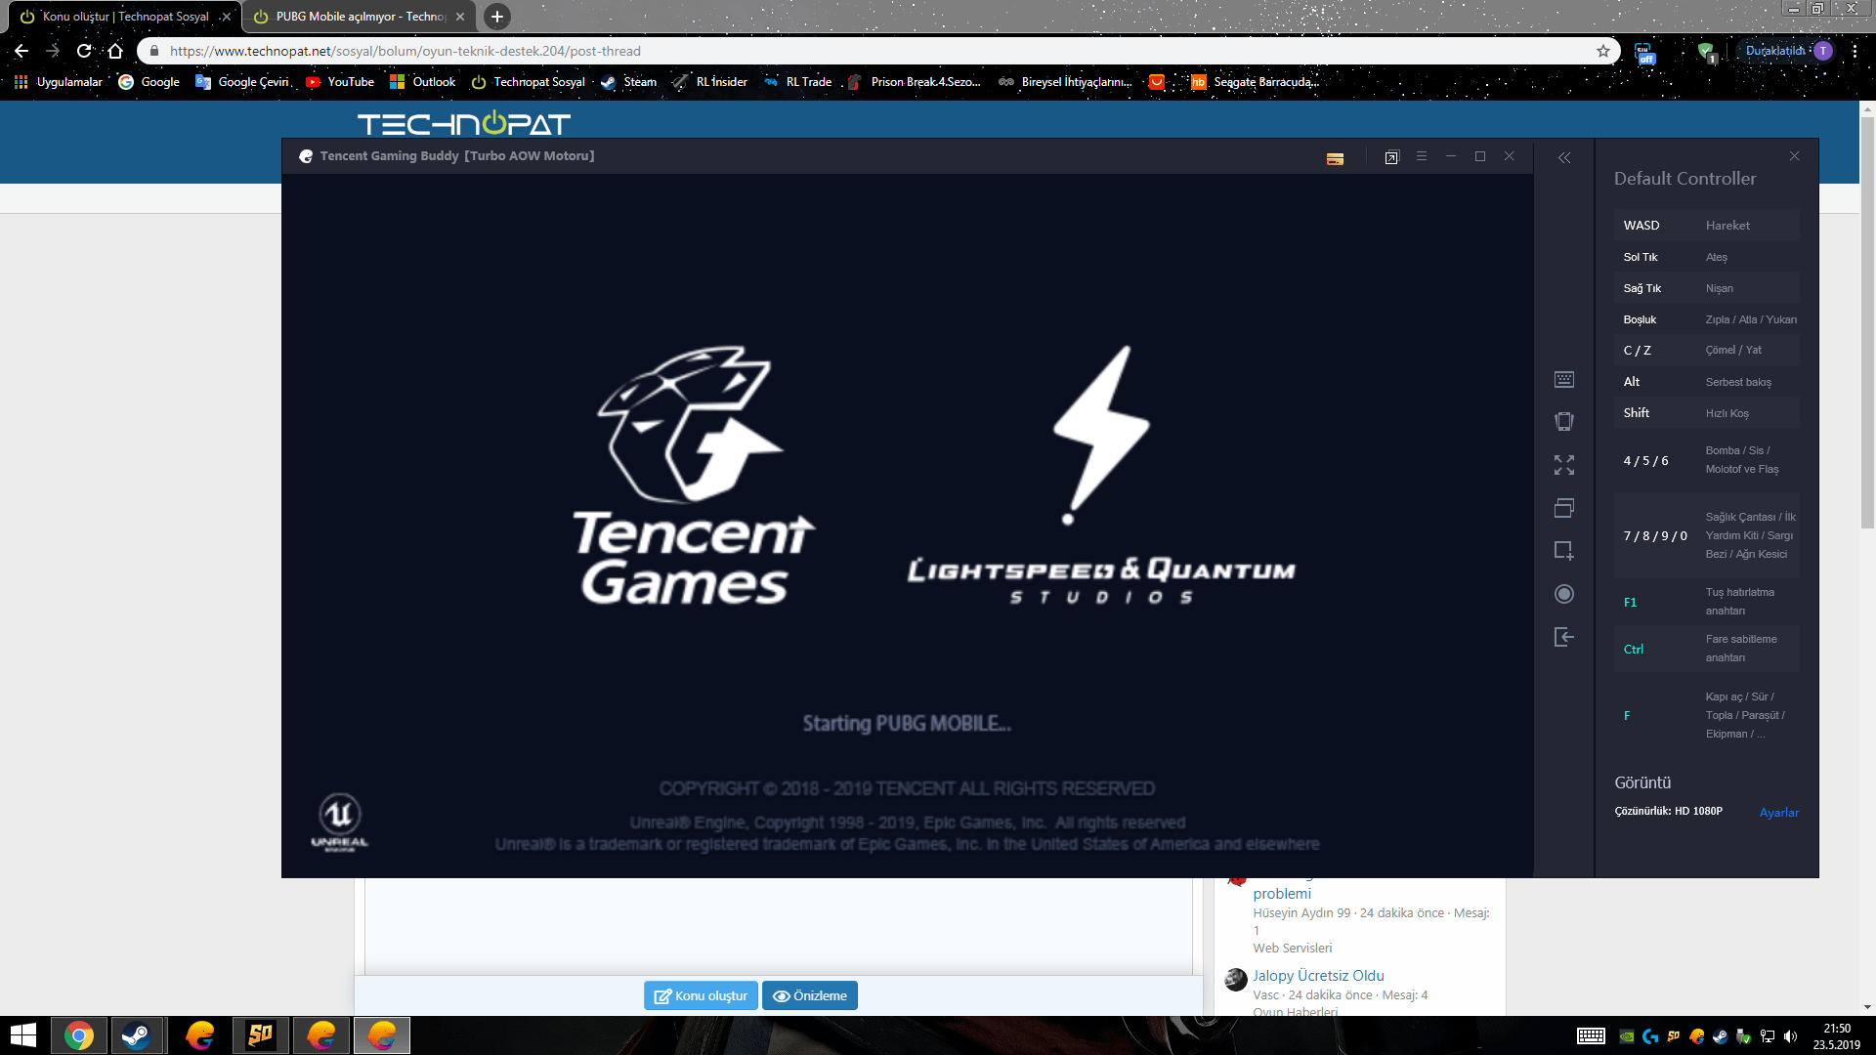Open the keyboard mapping icon in sidebar
This screenshot has height=1055, width=1876.
click(1563, 379)
